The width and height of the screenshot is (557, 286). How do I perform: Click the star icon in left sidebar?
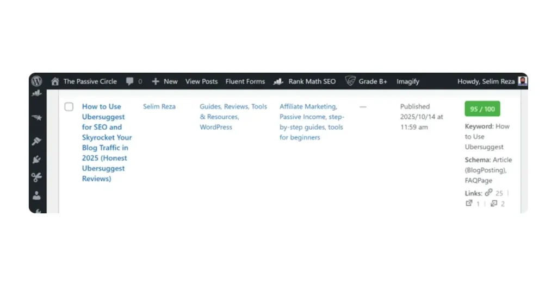[x=37, y=117]
